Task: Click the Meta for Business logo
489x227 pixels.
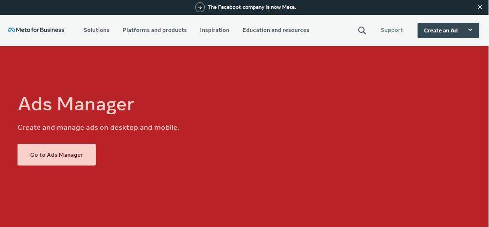Action: (36, 30)
